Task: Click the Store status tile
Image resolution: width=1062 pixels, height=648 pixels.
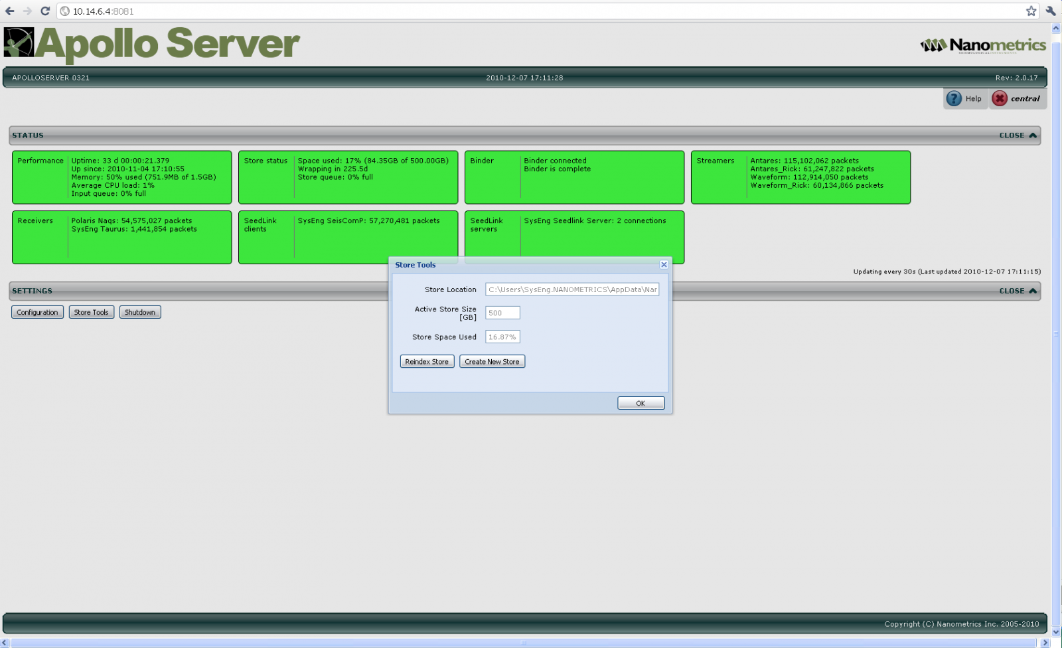Action: pos(348,177)
